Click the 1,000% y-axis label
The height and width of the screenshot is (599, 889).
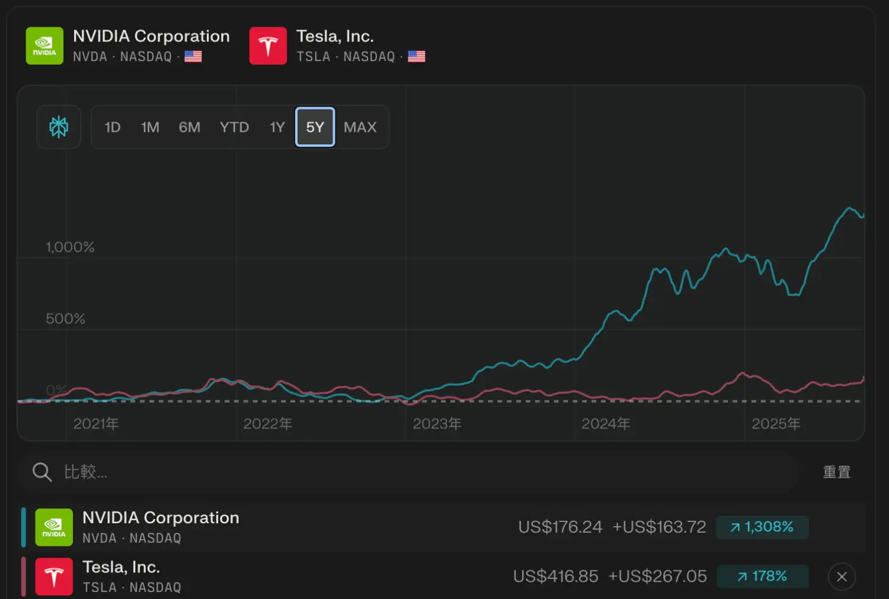(70, 247)
